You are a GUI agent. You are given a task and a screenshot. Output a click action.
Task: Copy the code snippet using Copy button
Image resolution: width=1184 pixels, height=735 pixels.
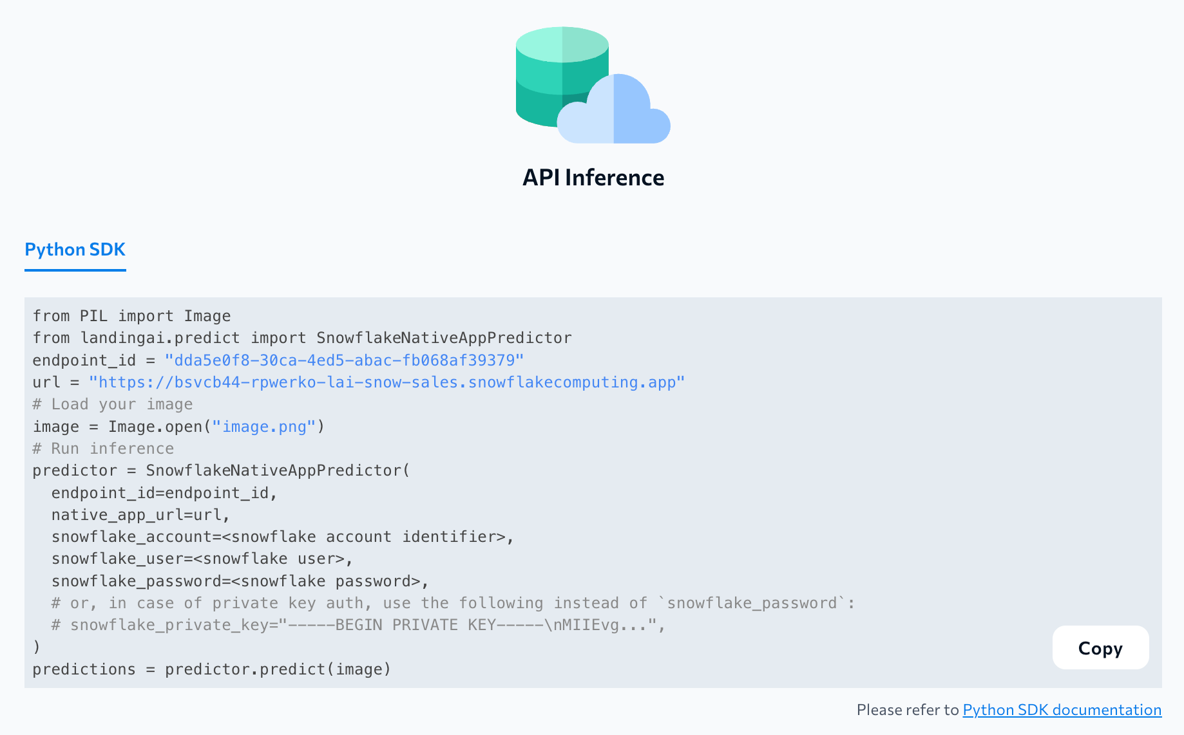tap(1100, 648)
